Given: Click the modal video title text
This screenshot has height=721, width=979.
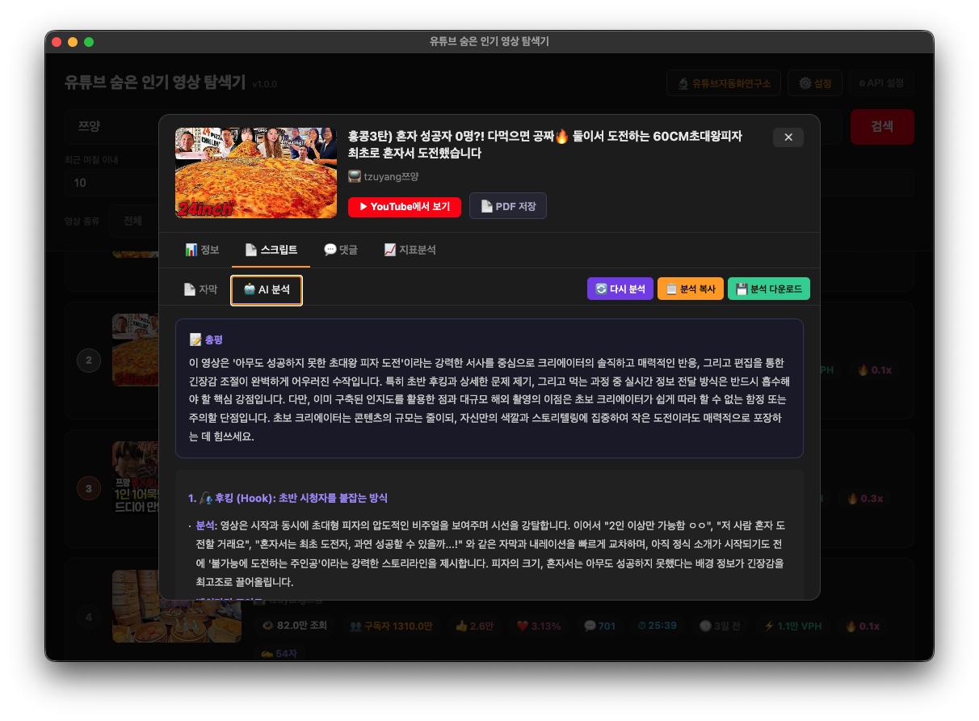Looking at the screenshot, I should coord(545,145).
